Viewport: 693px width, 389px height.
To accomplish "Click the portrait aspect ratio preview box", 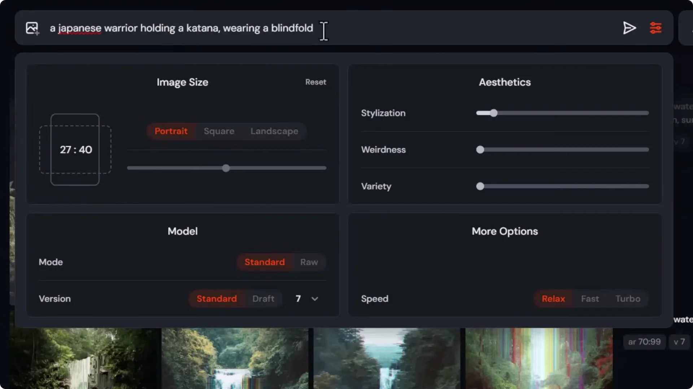I will point(75,149).
